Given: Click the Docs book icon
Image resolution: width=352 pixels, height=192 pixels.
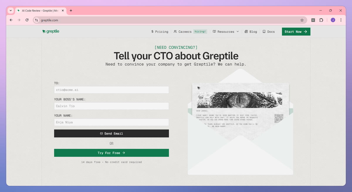Looking at the screenshot, I should click(x=264, y=32).
